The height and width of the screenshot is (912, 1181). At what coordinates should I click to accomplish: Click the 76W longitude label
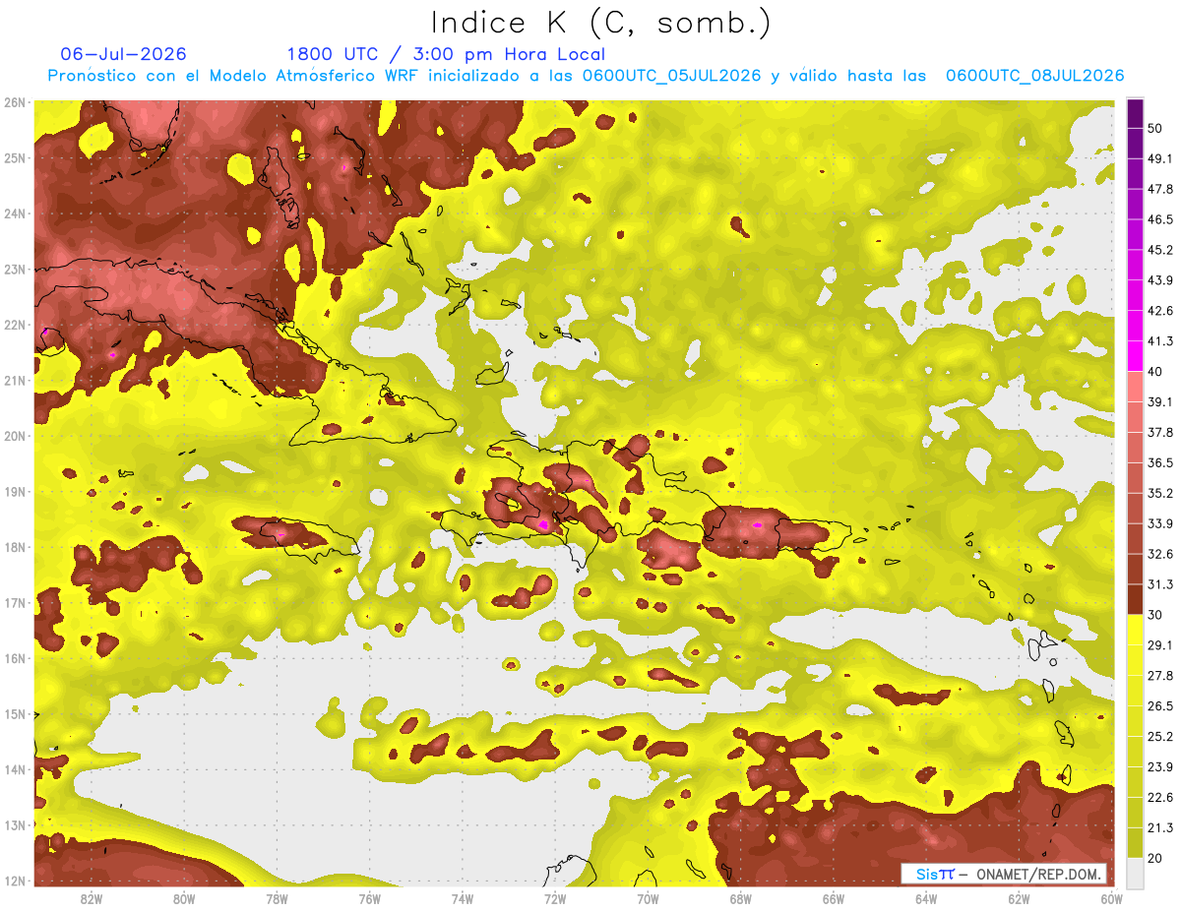(369, 899)
